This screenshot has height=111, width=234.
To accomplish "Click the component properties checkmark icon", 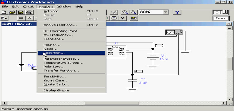I will [x=114, y=12].
